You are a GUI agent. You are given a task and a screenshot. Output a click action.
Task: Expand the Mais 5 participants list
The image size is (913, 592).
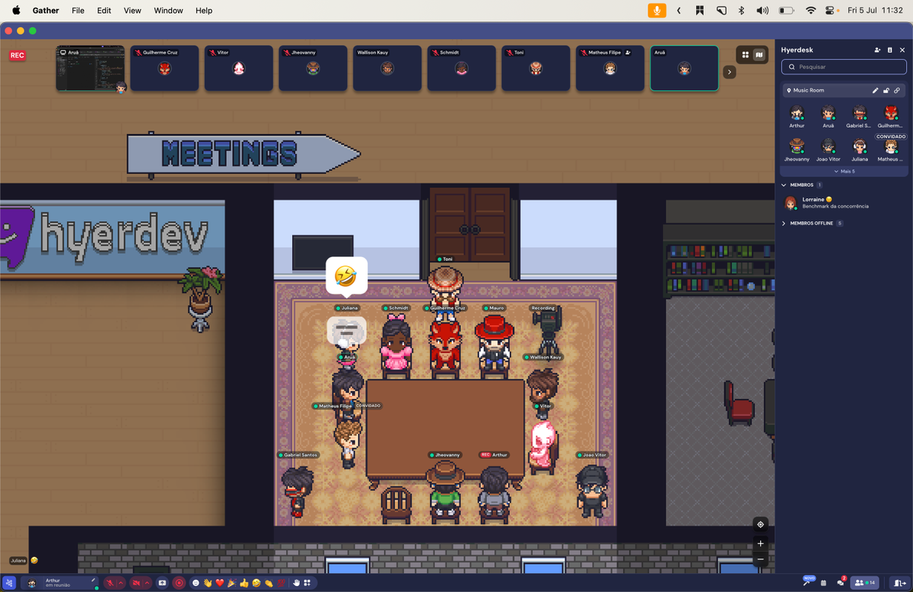(844, 172)
